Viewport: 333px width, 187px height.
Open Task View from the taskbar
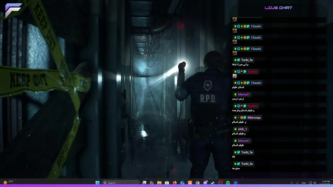(x=144, y=183)
